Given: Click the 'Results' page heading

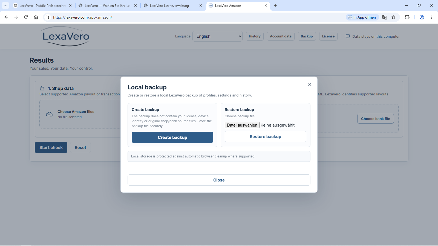Looking at the screenshot, I should click(42, 60).
